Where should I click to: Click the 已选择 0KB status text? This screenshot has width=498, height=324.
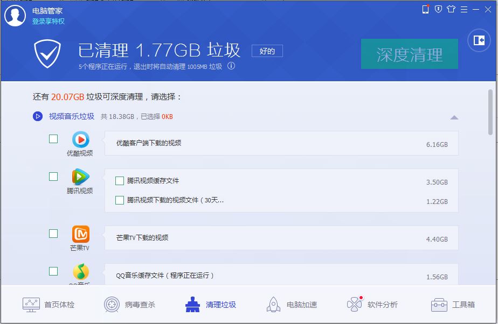[x=157, y=117]
